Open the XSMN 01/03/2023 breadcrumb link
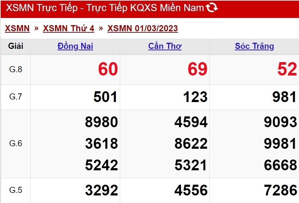299x203 pixels. [142, 29]
